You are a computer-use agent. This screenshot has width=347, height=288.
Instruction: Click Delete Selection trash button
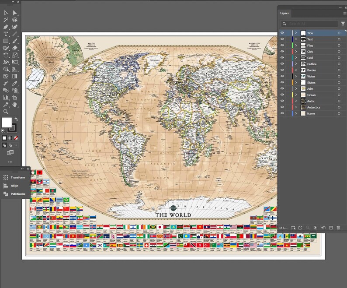pyautogui.click(x=338, y=228)
